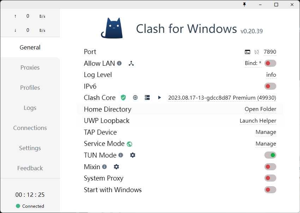Click the network interfaces icon beside Allow LAN

[x=131, y=63]
